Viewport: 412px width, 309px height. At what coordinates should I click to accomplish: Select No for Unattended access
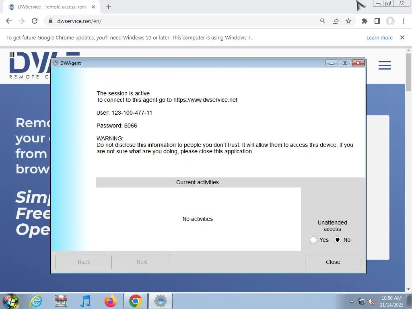click(x=338, y=240)
